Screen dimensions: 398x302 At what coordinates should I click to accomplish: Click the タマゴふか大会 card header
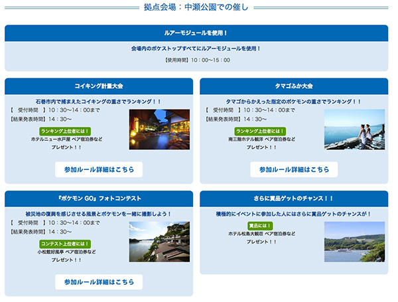294,86
